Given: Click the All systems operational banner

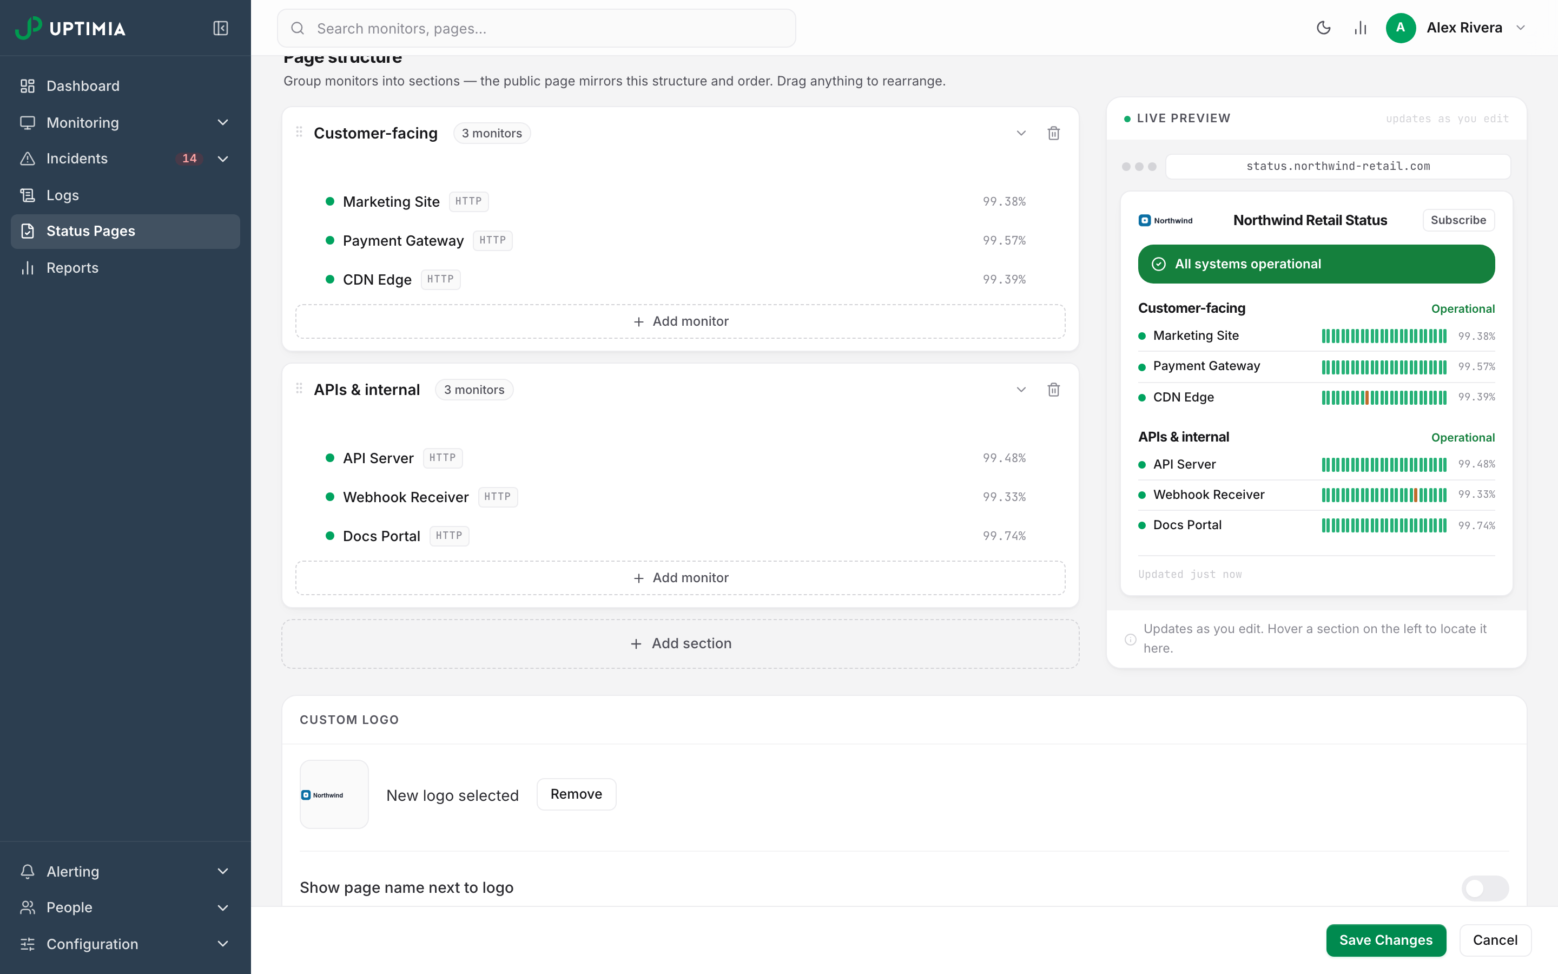Looking at the screenshot, I should click(x=1316, y=264).
